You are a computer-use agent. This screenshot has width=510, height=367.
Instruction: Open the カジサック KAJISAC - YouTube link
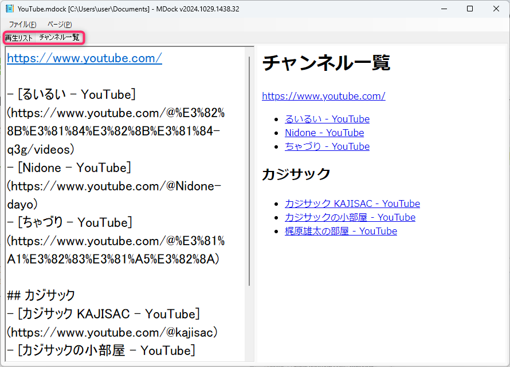point(352,204)
